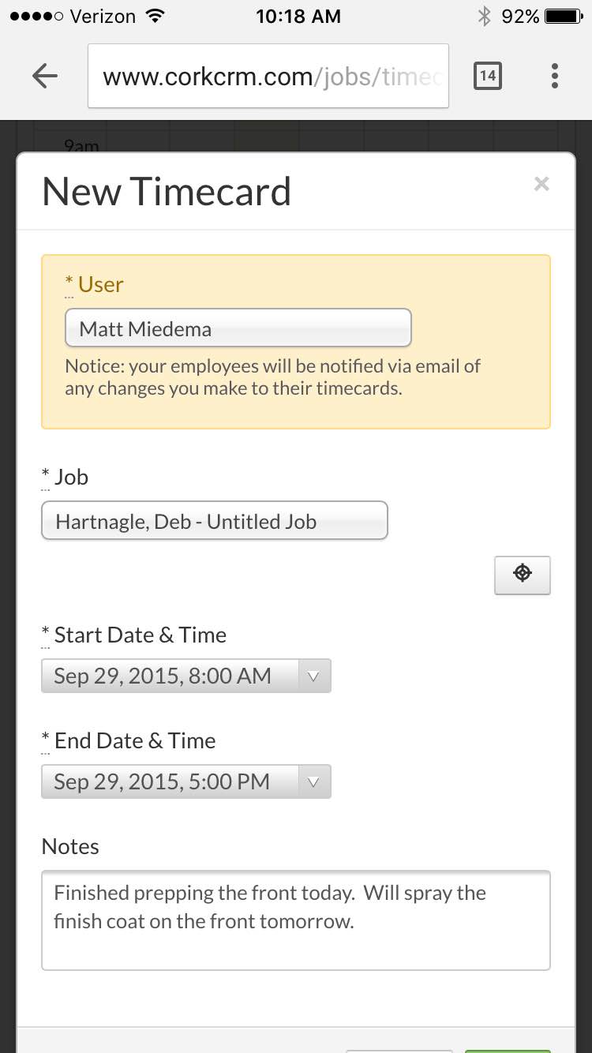The width and height of the screenshot is (592, 1053).
Task: Open the browser three-dot menu
Action: (x=555, y=76)
